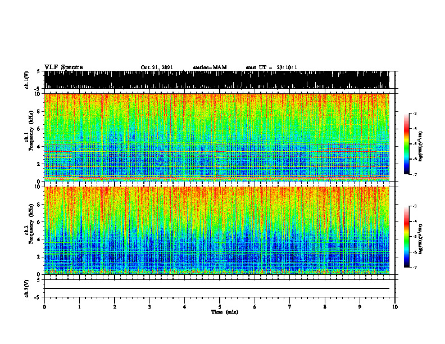The height and width of the screenshot is (344, 445).
Task: Click the "-7" label on ch.1 color bar
Action: pos(415,174)
